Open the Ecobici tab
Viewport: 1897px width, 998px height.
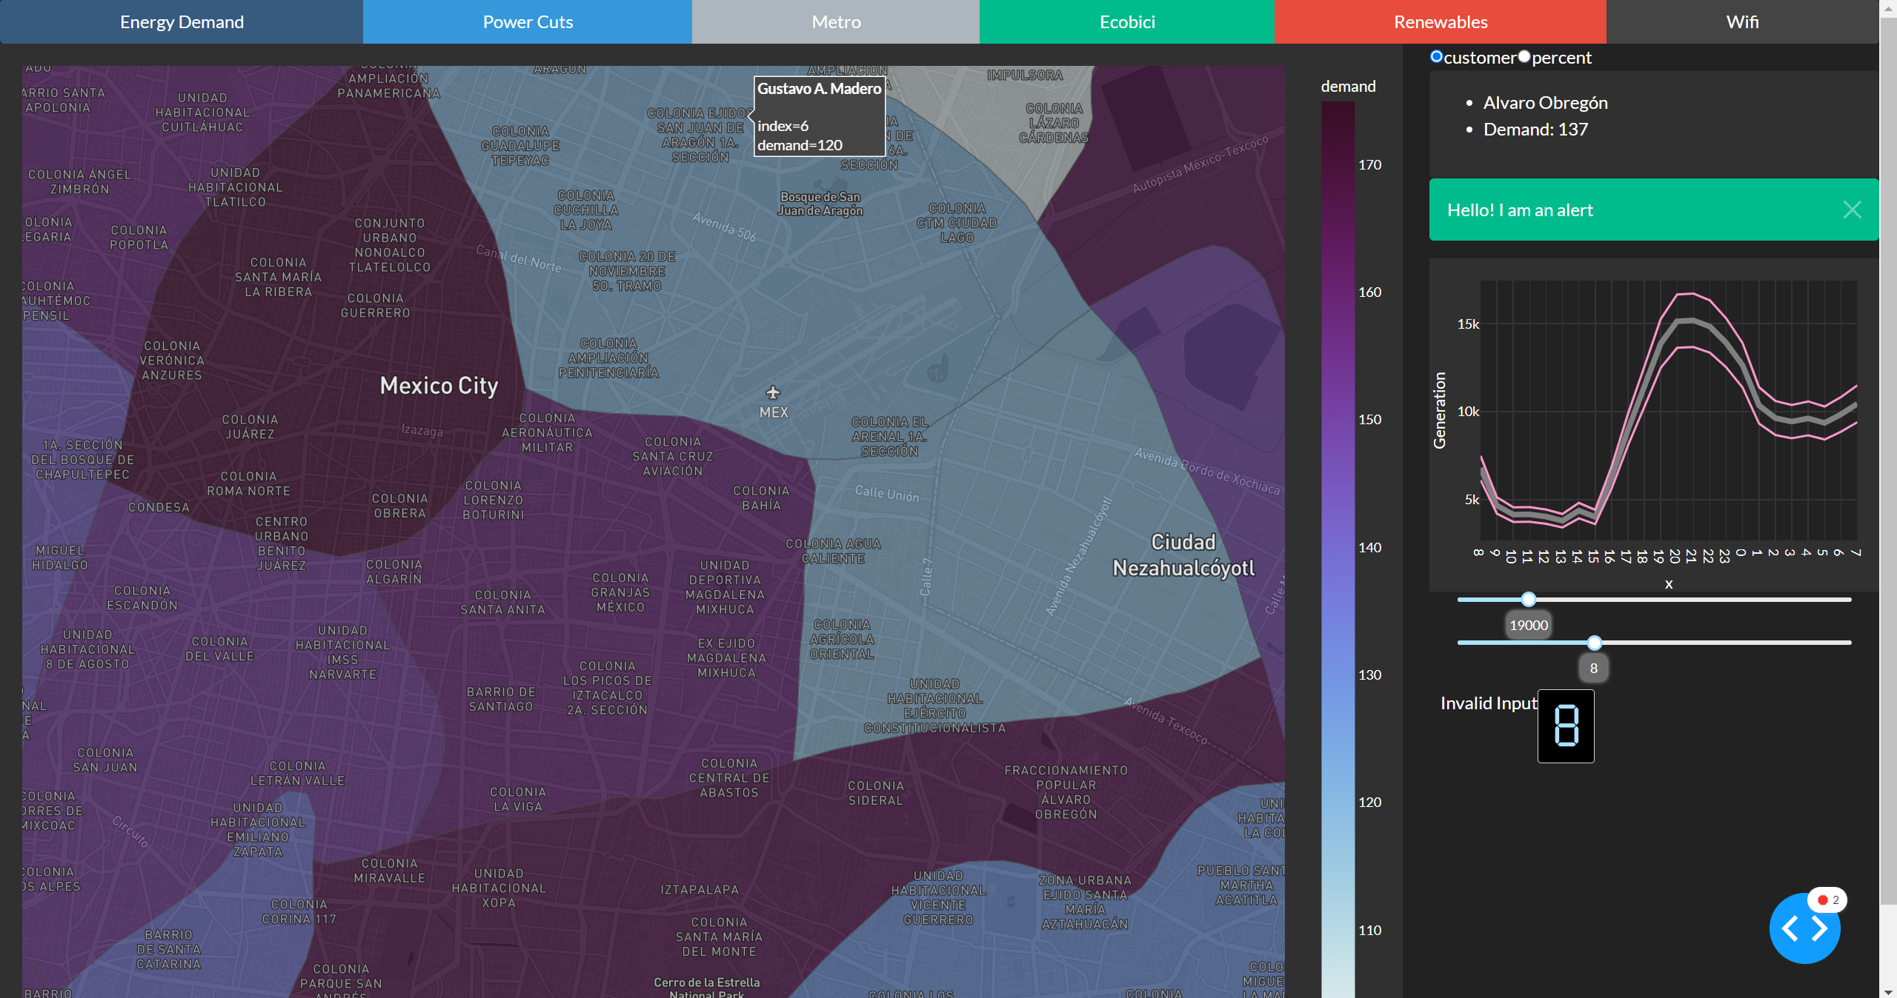pyautogui.click(x=1127, y=22)
